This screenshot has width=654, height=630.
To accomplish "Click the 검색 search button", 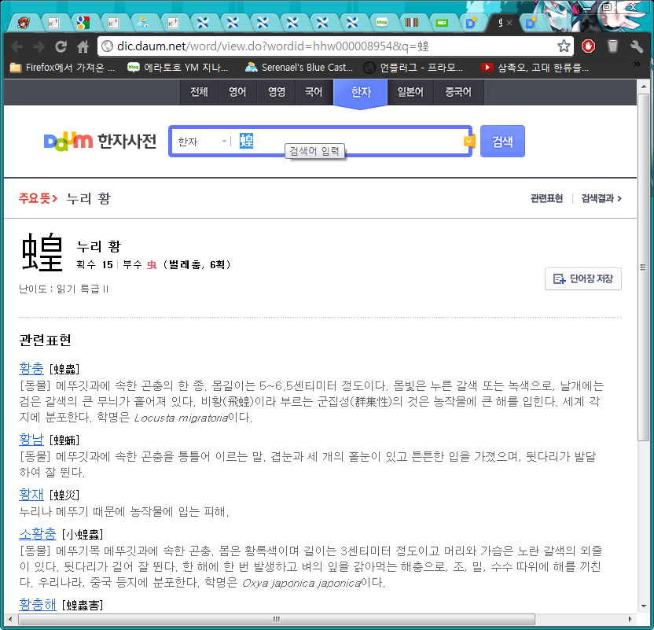I will click(502, 141).
